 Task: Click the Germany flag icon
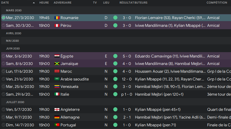[57, 117]
